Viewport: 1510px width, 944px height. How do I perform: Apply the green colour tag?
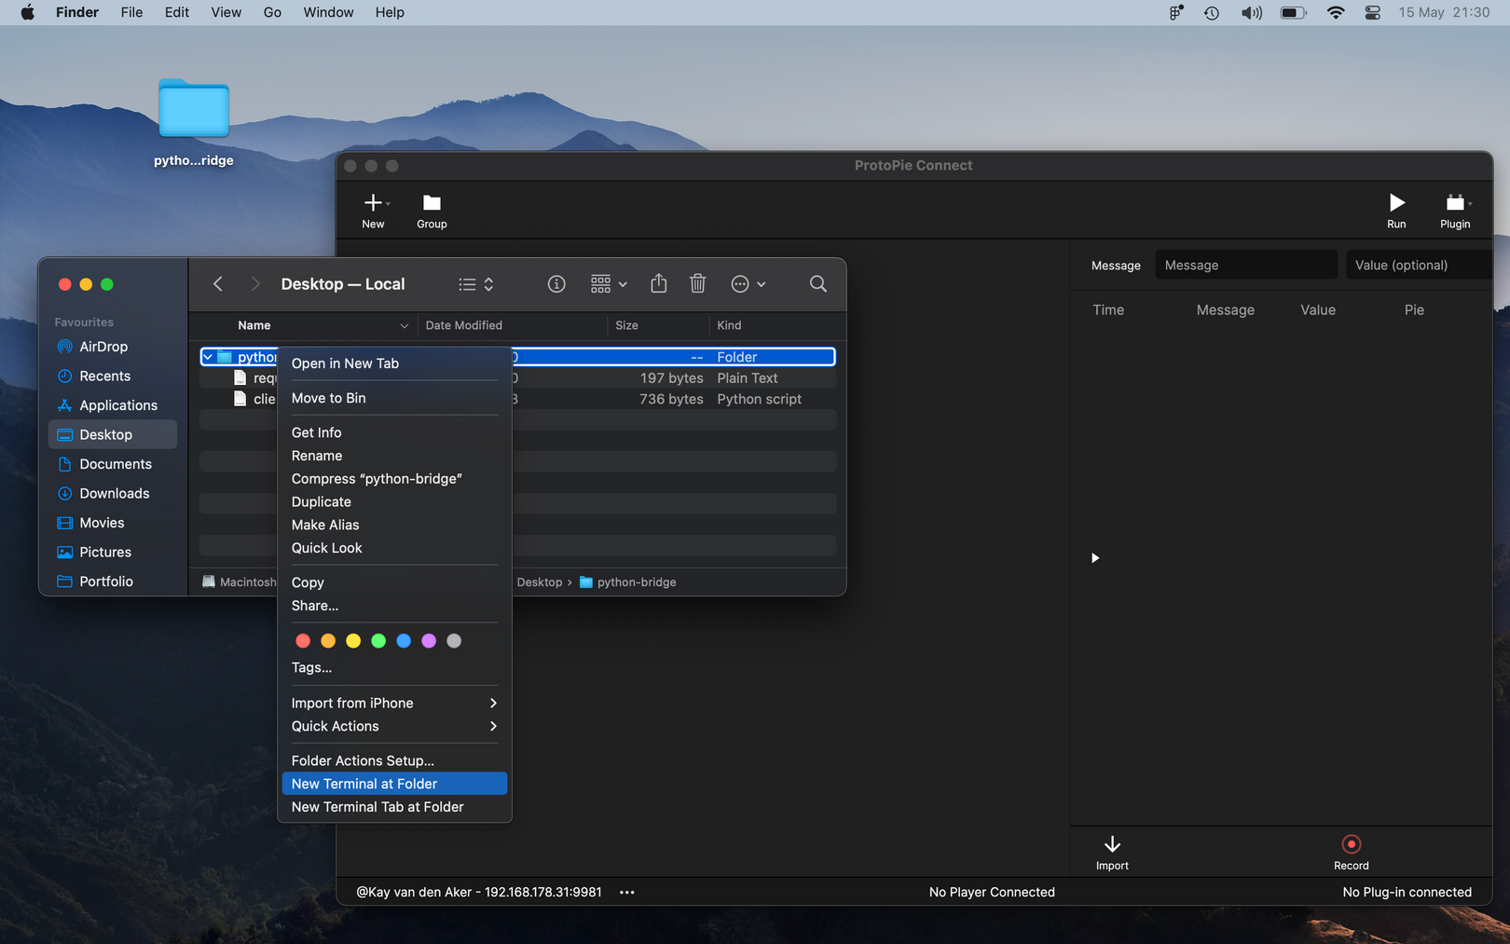pos(378,641)
